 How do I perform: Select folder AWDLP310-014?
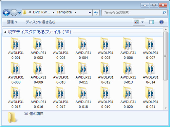151,73
